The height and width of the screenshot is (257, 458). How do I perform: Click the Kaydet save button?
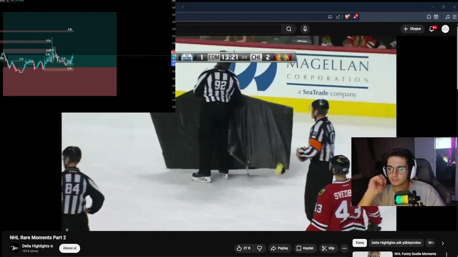point(305,248)
